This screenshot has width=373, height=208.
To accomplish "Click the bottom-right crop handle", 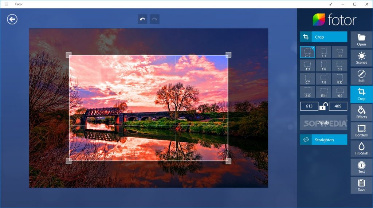I will pyautogui.click(x=228, y=161).
